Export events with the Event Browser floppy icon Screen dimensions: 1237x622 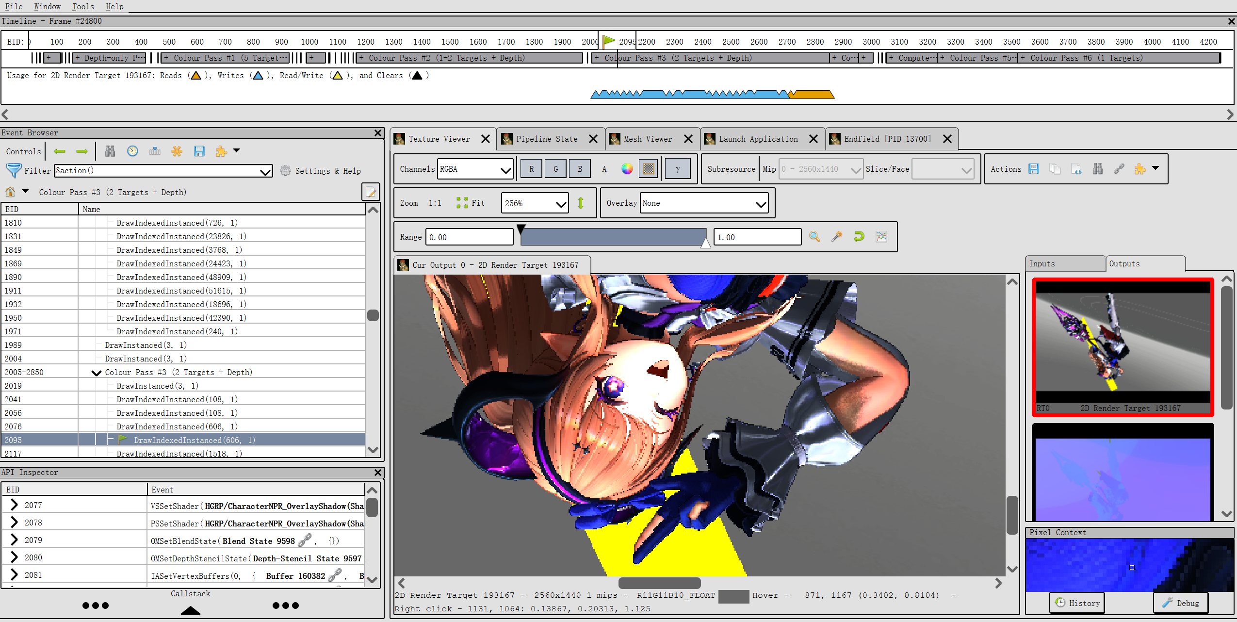[199, 151]
